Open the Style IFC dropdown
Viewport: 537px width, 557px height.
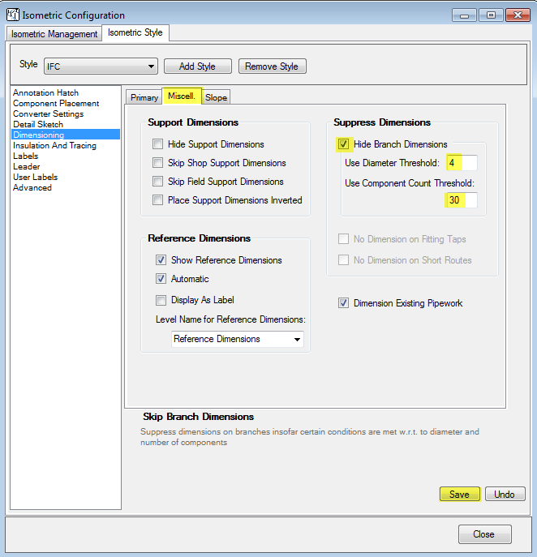[x=101, y=66]
